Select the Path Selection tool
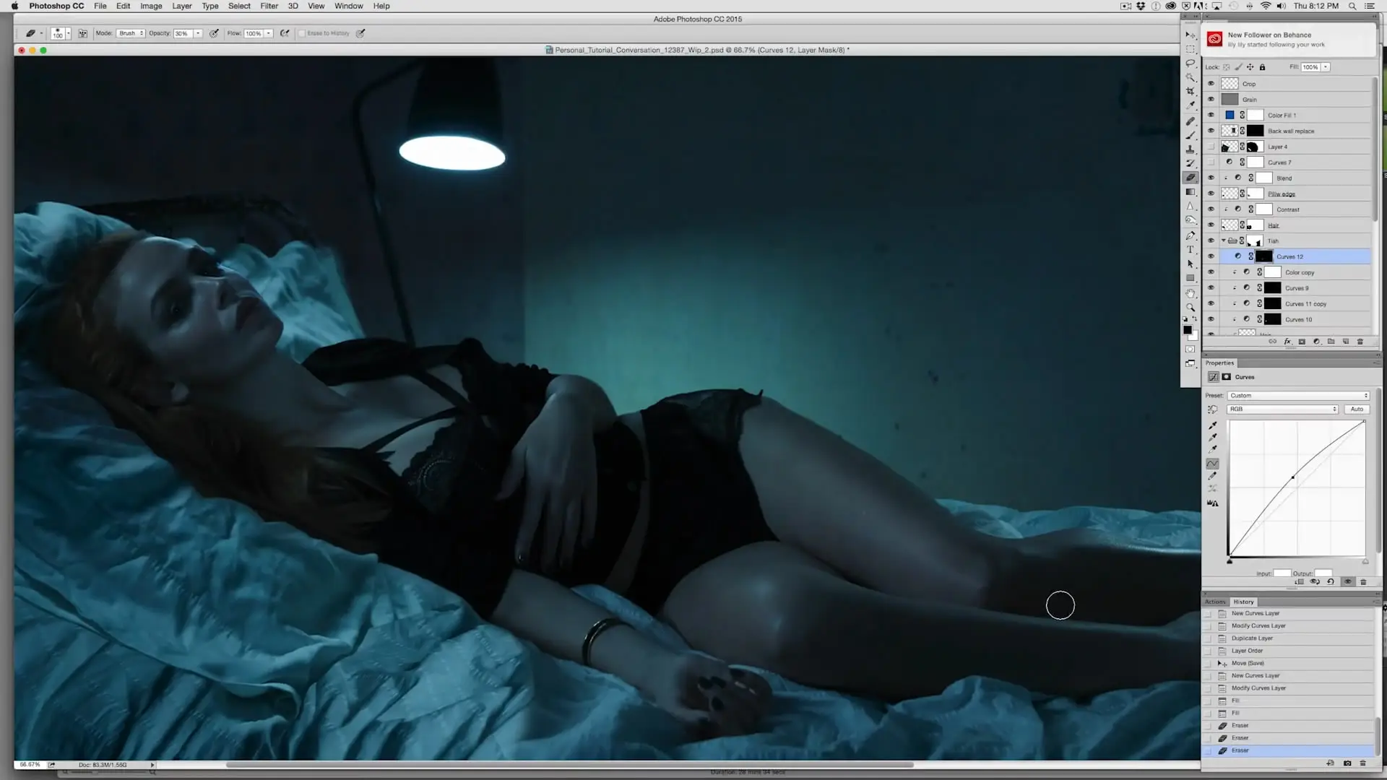This screenshot has width=1387, height=780. [x=1190, y=264]
